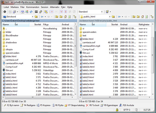The width and height of the screenshot is (156, 113).
Task: Open the Markera menu
Action: coord(15,7)
